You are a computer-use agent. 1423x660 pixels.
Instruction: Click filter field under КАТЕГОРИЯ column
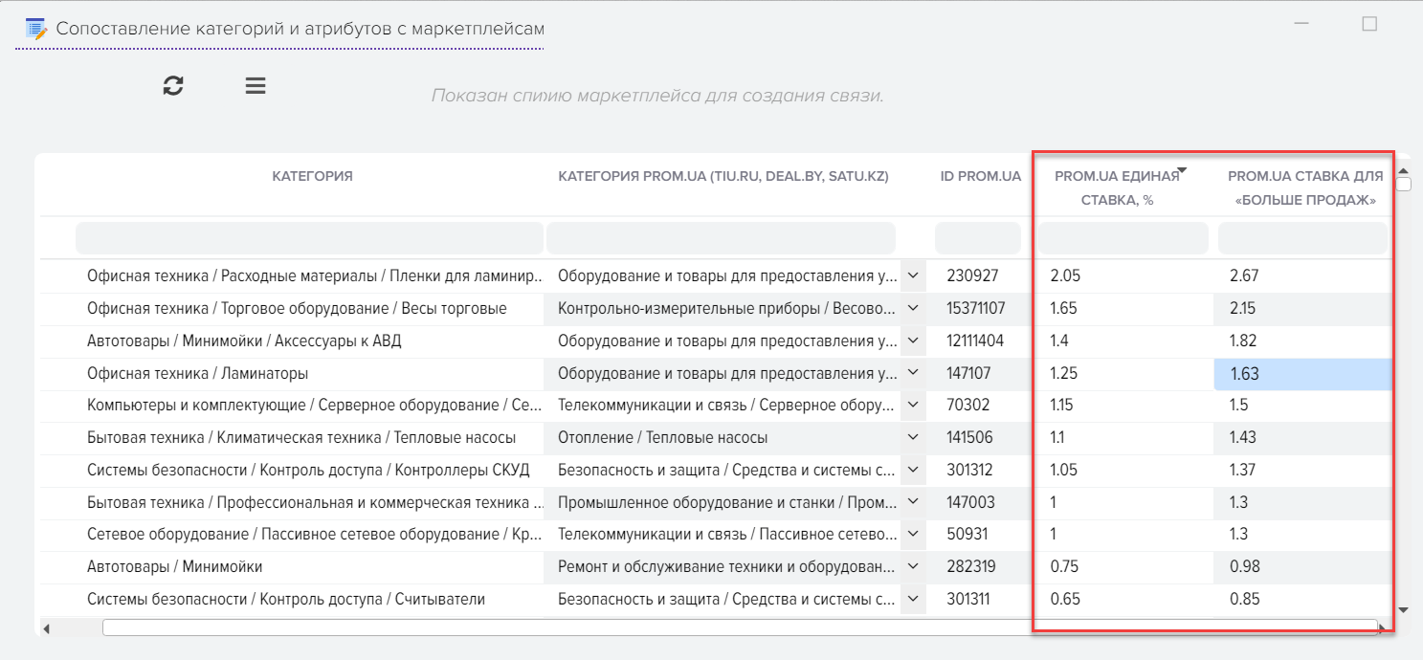[309, 238]
